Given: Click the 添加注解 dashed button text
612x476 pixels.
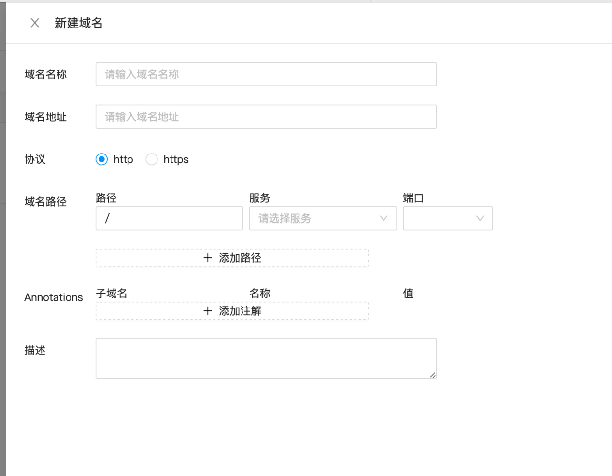Looking at the screenshot, I should pyautogui.click(x=240, y=311).
